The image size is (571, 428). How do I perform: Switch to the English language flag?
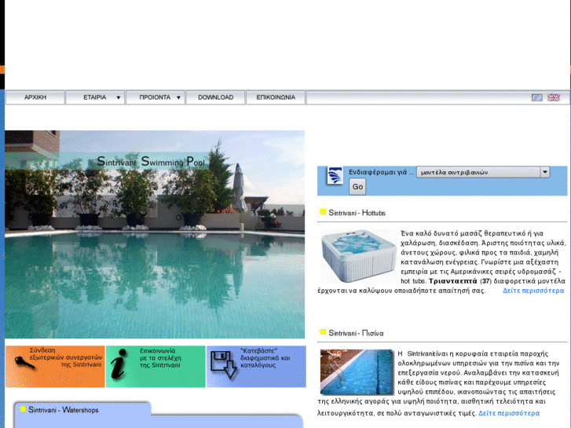[554, 97]
